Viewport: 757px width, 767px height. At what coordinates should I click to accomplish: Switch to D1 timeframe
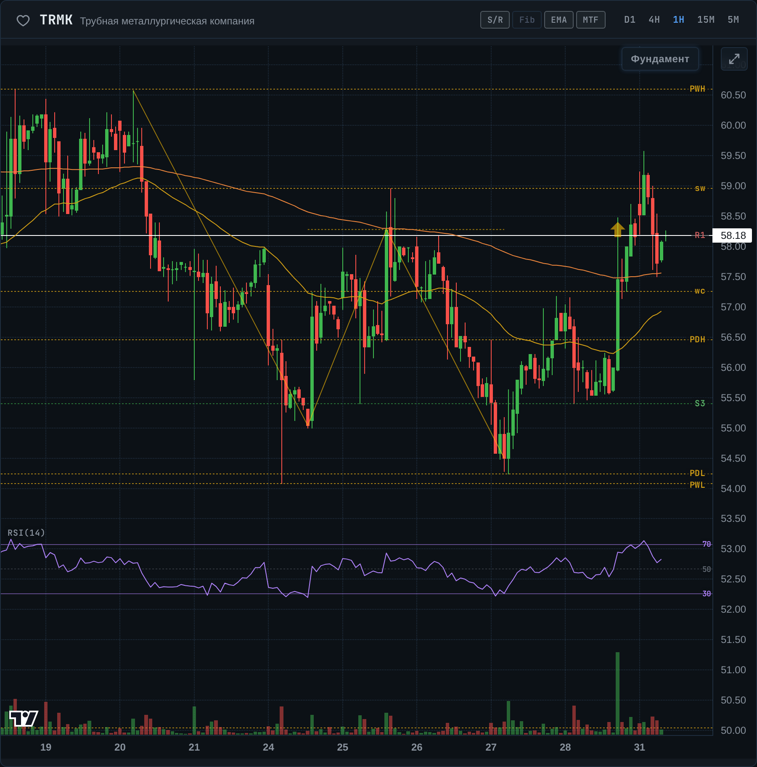pos(630,20)
